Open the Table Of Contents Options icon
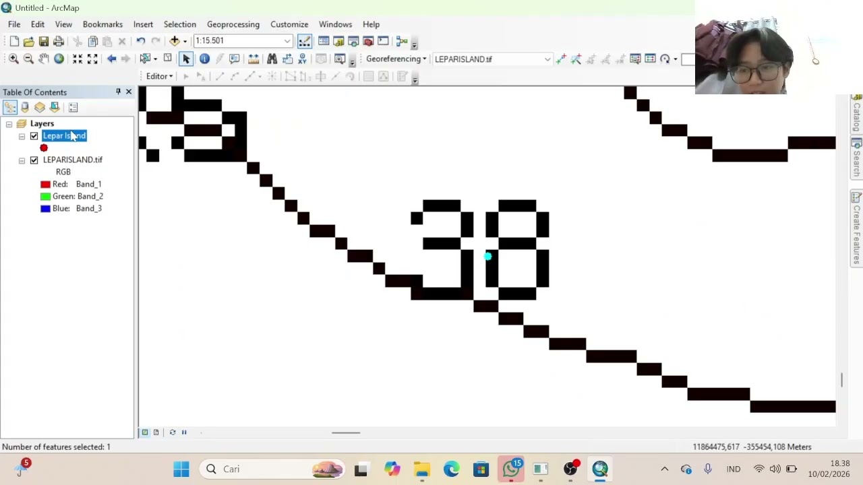This screenshot has width=863, height=485. (x=73, y=107)
